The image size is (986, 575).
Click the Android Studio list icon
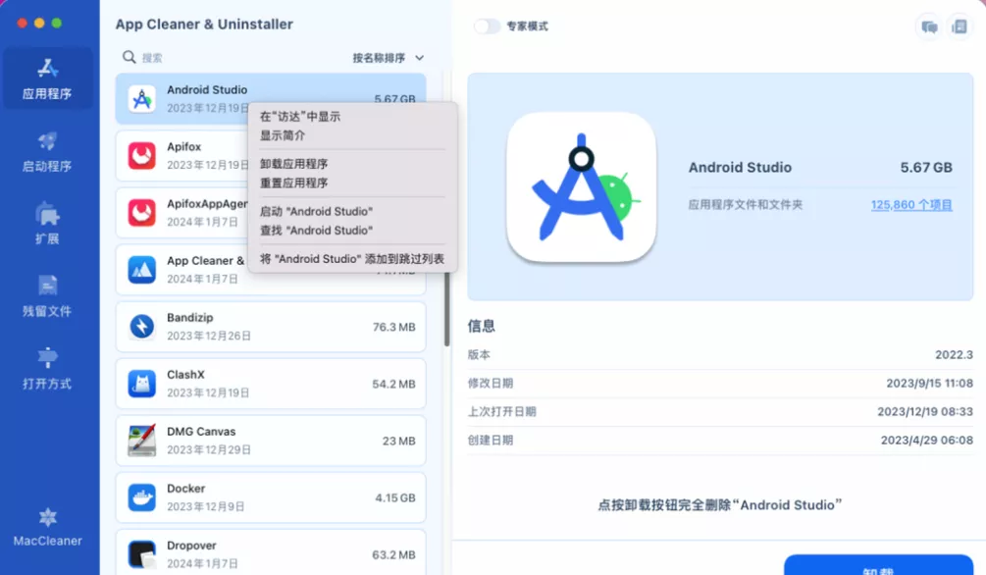coord(142,99)
